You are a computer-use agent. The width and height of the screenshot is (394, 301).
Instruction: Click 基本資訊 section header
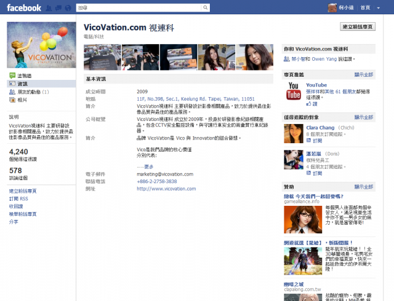click(x=179, y=79)
